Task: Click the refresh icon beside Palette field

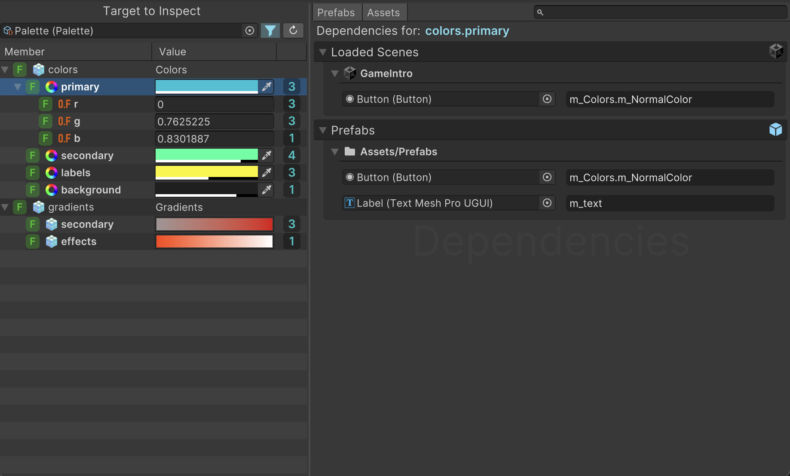Action: click(x=293, y=31)
